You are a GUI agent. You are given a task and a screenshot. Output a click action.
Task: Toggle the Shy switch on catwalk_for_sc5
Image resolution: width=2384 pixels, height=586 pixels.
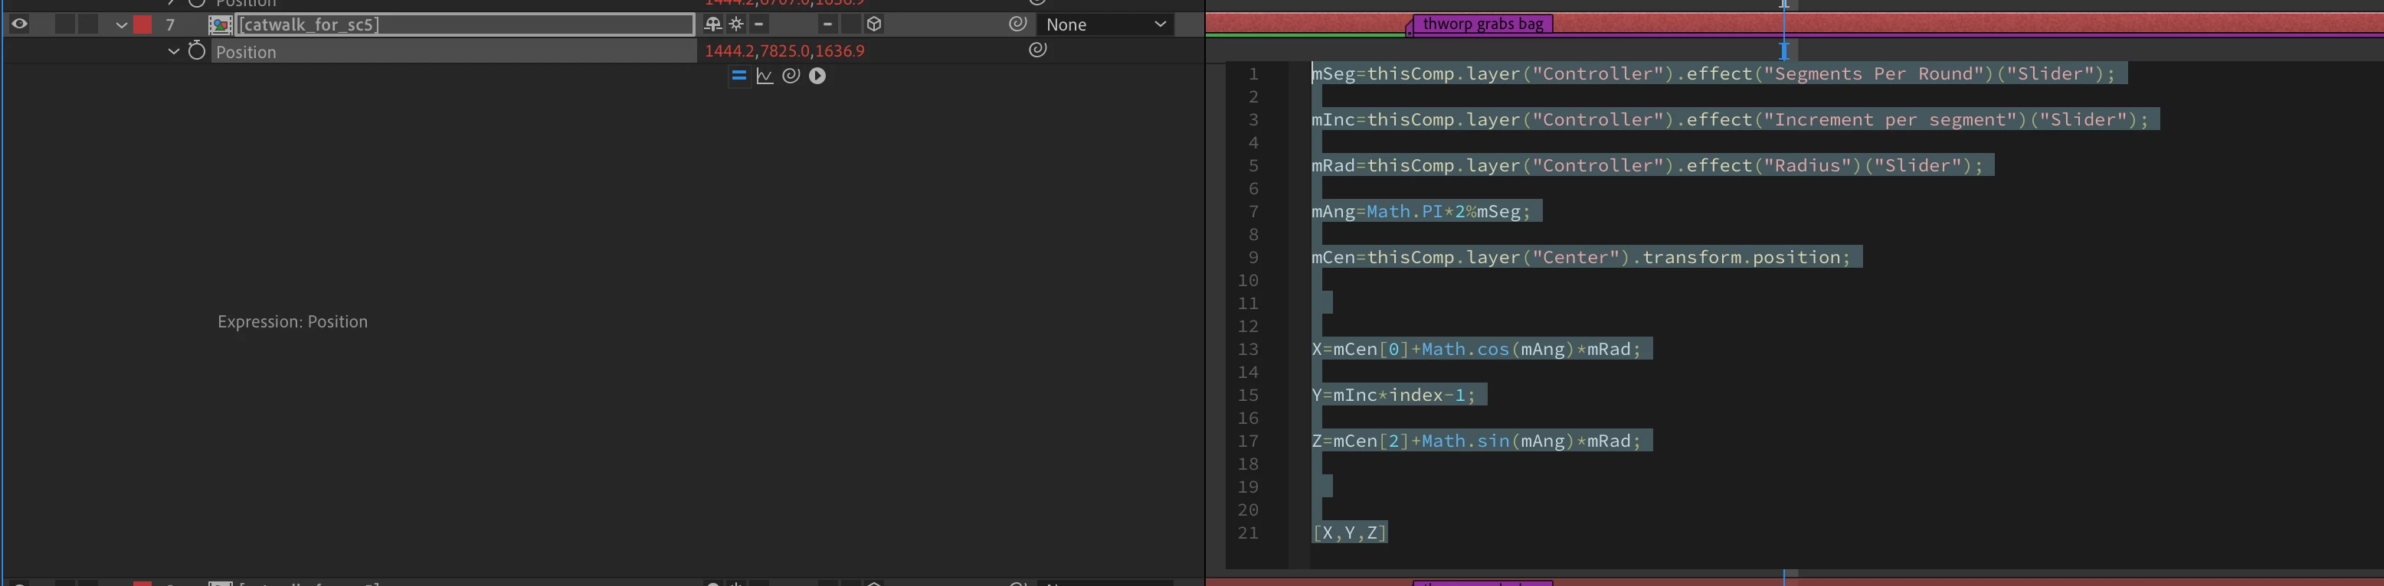pos(712,24)
